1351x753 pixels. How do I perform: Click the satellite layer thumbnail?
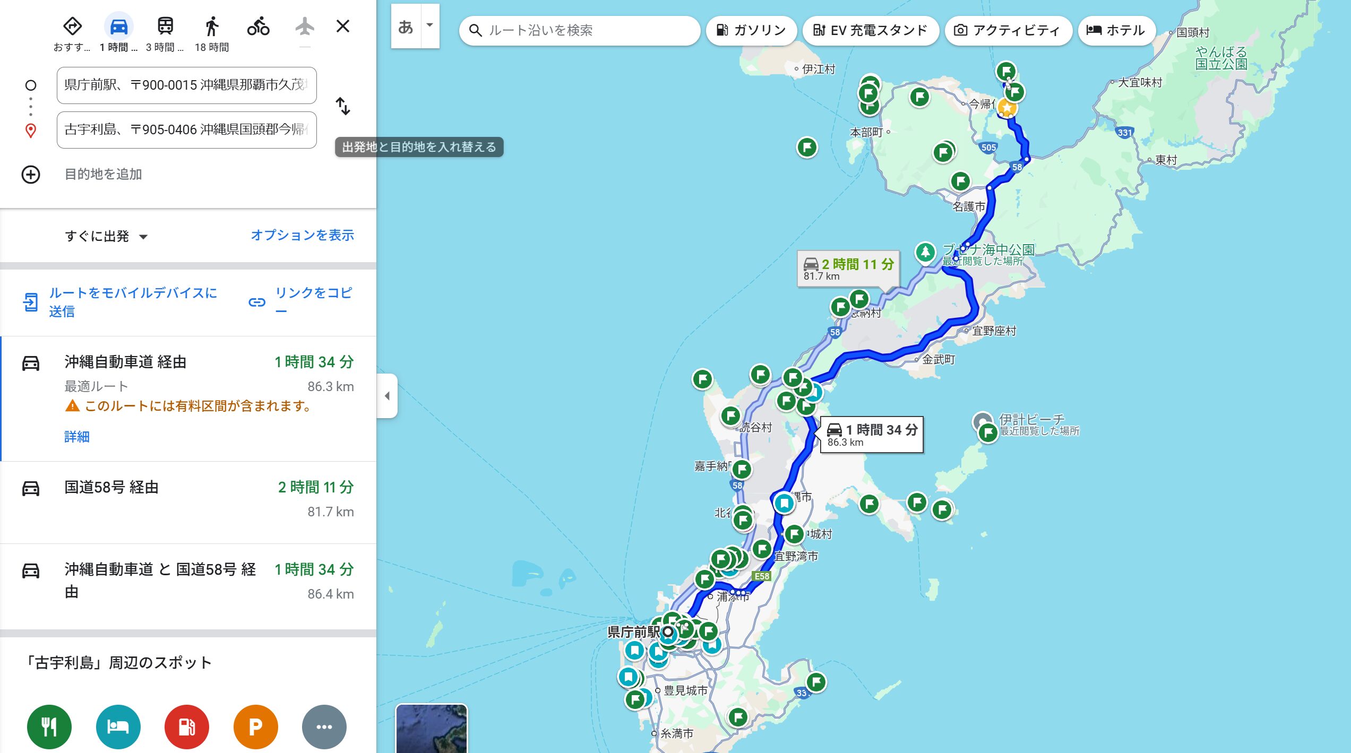pyautogui.click(x=432, y=729)
